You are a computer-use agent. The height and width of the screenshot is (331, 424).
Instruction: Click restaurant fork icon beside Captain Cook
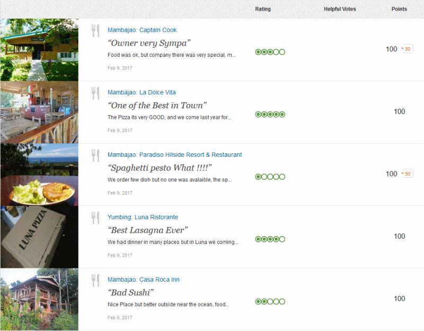coord(95,31)
